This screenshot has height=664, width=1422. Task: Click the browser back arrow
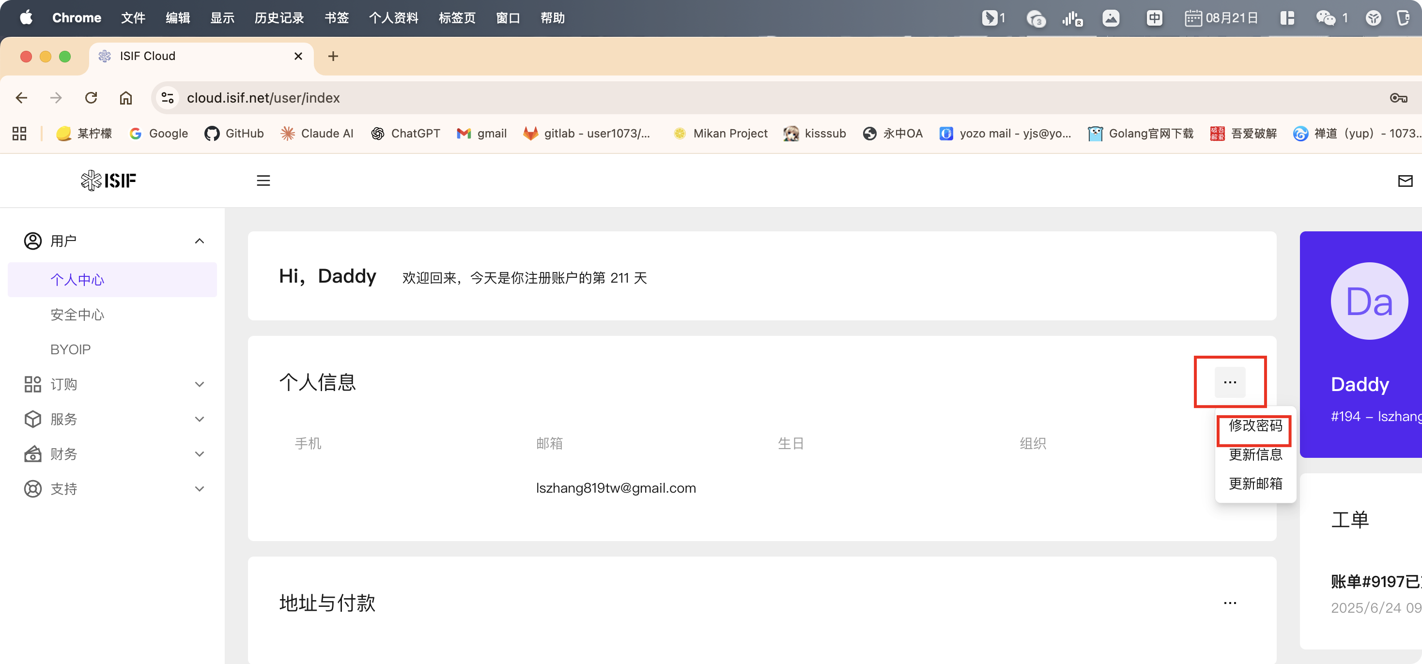point(21,98)
